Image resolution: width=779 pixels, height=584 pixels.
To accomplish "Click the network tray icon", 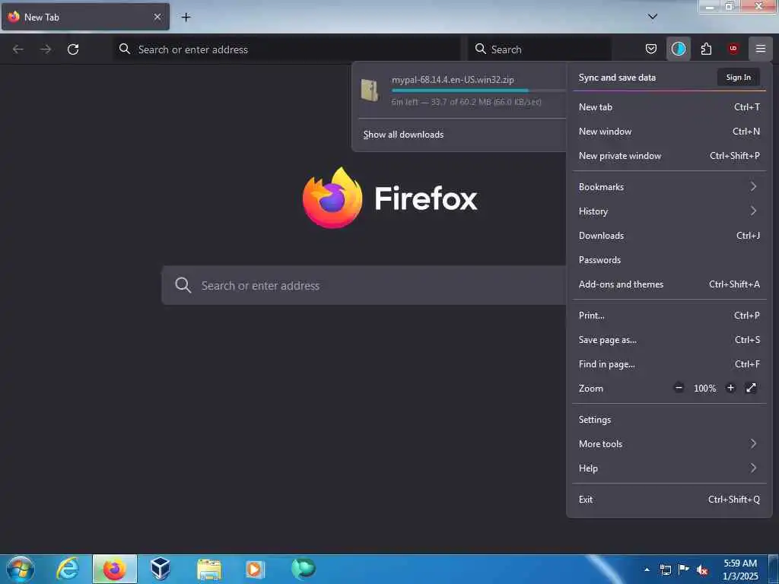I will (666, 570).
